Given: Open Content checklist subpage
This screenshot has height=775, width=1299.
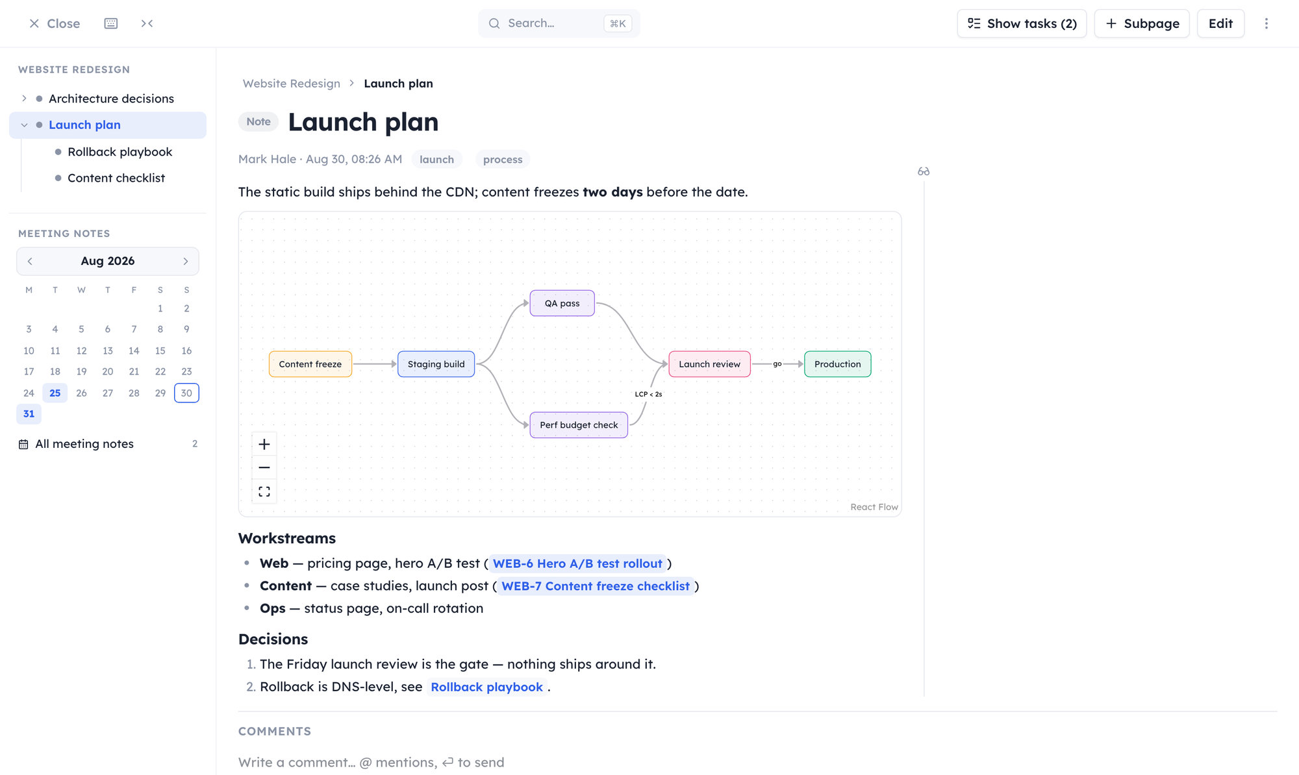Looking at the screenshot, I should [x=116, y=178].
